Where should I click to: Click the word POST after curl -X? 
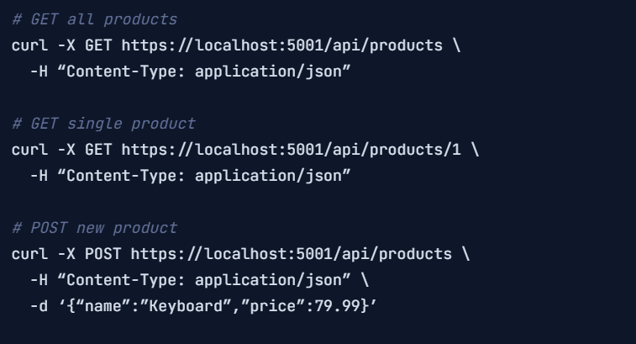coord(103,254)
